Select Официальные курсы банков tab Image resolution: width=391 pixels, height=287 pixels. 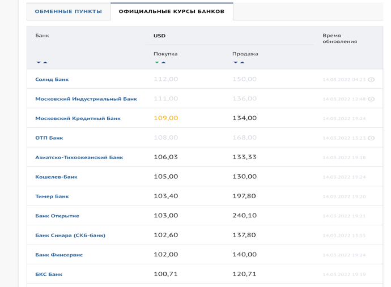(x=172, y=11)
